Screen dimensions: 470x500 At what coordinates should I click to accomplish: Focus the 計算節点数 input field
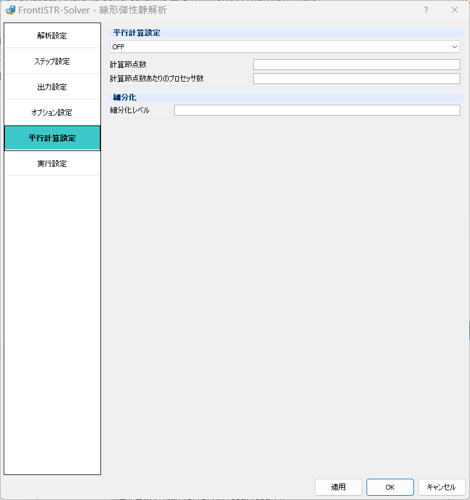[x=357, y=65]
